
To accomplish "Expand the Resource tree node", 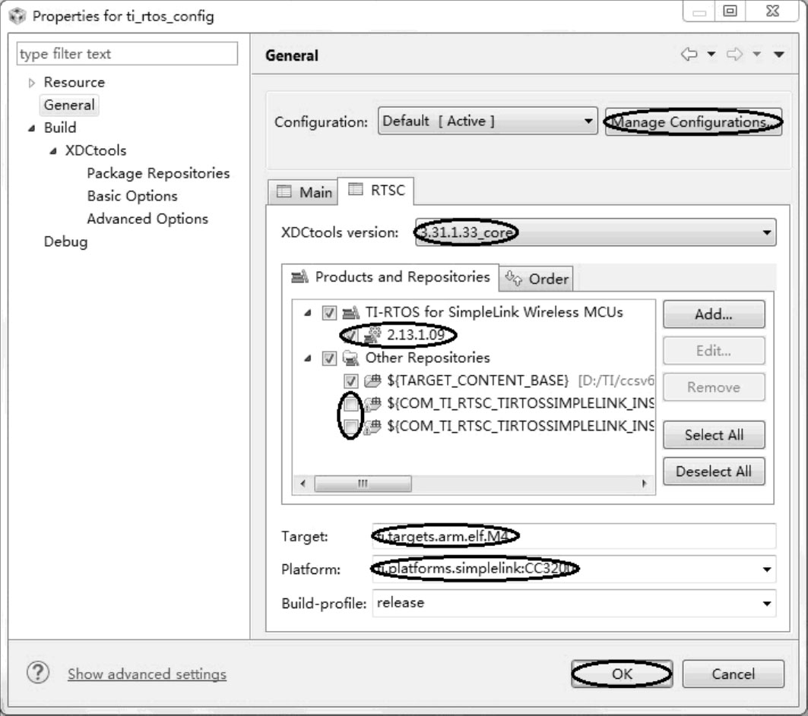I will pyautogui.click(x=31, y=83).
